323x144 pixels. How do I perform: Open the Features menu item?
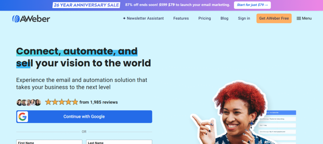point(181,18)
